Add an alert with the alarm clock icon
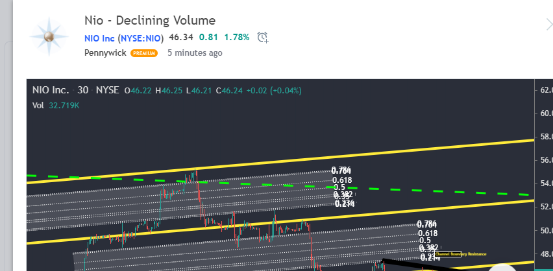The height and width of the screenshot is (271, 553). click(263, 38)
